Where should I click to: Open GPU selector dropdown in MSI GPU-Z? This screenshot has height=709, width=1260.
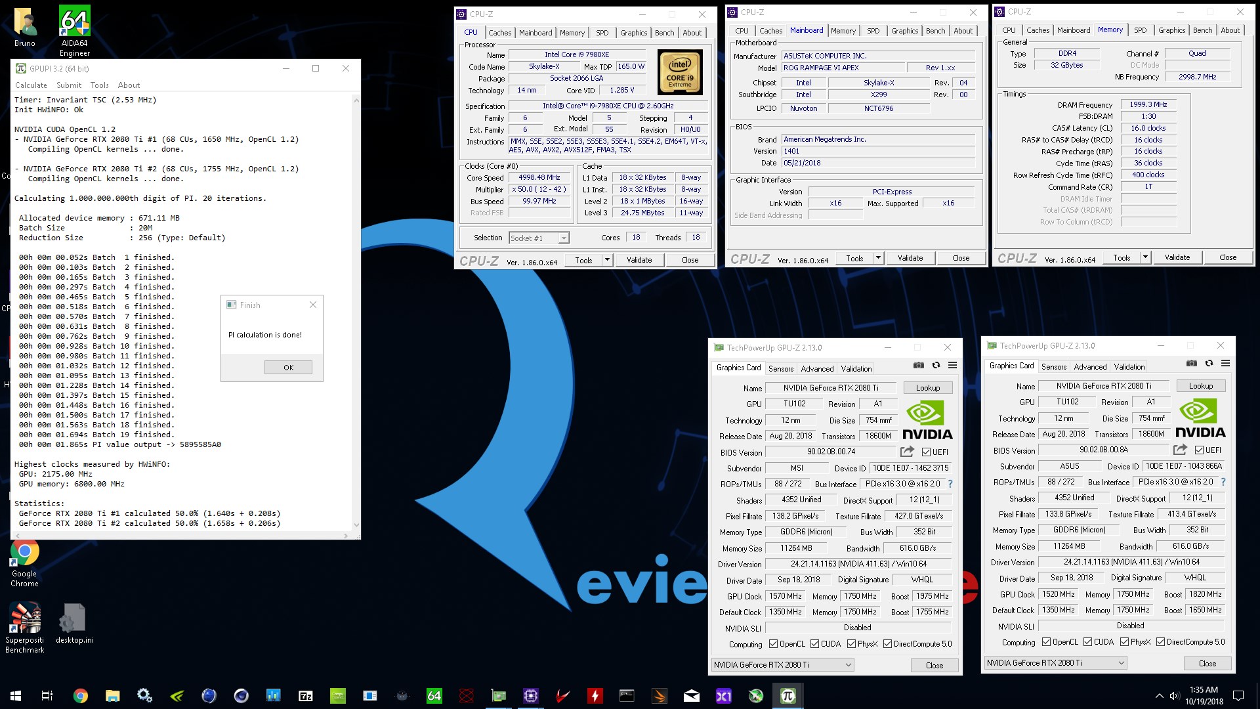782,665
